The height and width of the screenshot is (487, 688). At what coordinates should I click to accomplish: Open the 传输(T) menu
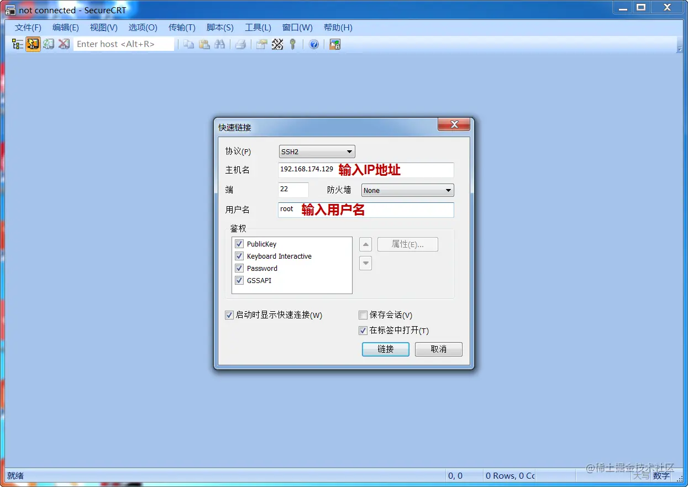[182, 28]
